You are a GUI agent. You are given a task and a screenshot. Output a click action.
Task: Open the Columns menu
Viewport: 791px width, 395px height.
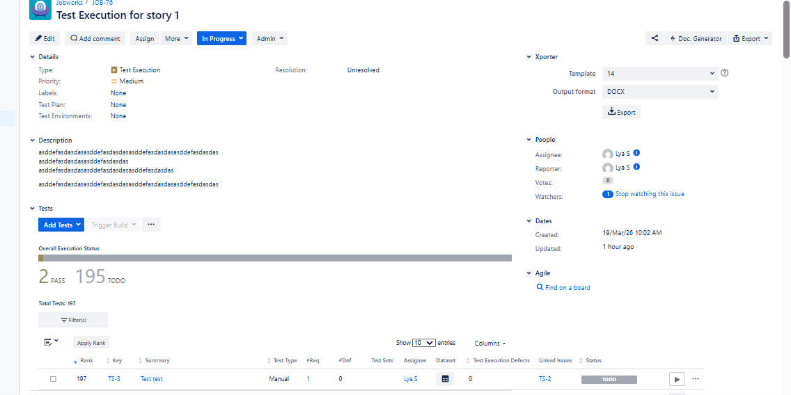(x=490, y=344)
